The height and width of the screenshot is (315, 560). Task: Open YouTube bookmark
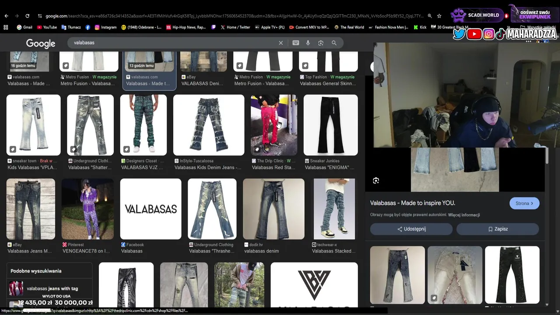pyautogui.click(x=47, y=27)
